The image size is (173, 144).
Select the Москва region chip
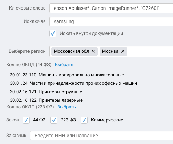coord(110,51)
